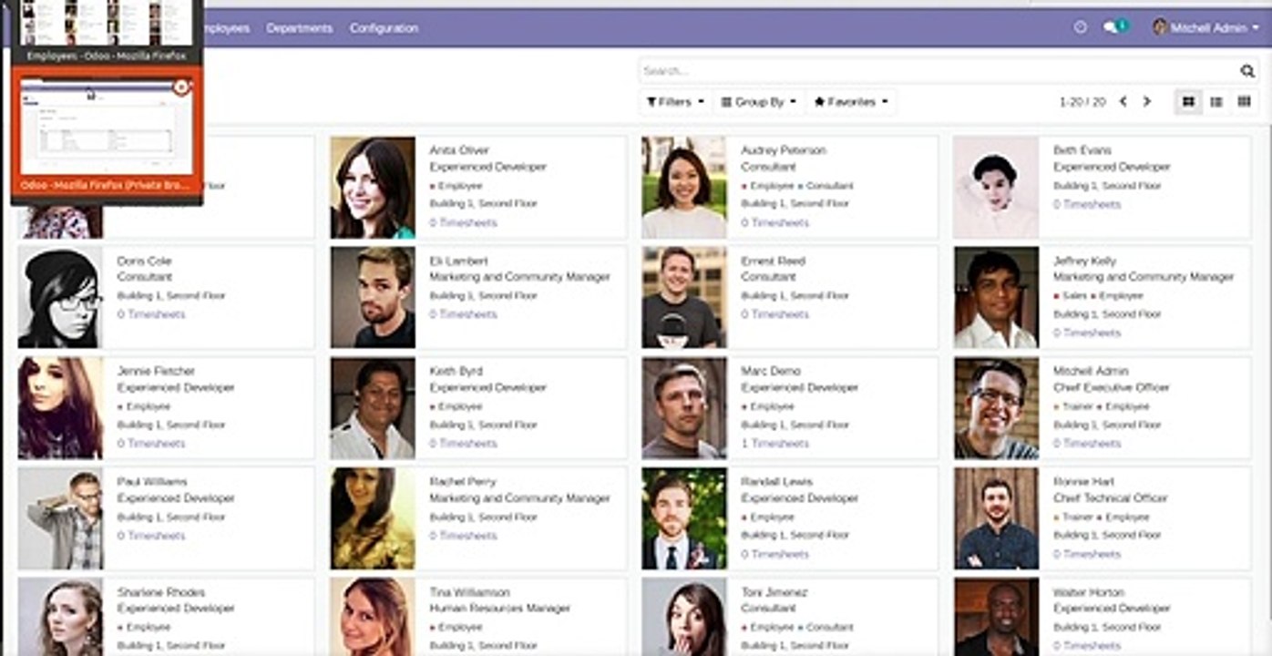This screenshot has height=656, width=1272.
Task: Select Employees - Odoo window preview
Action: (x=107, y=31)
